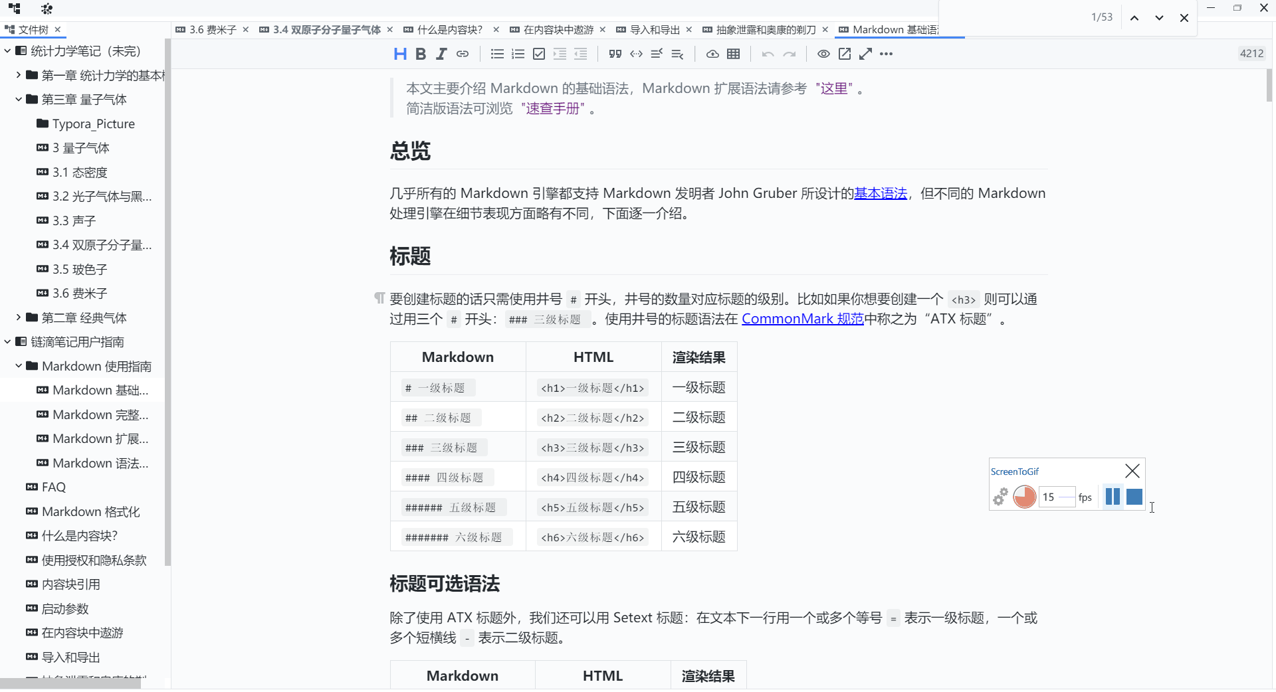Click the redo icon

click(789, 54)
